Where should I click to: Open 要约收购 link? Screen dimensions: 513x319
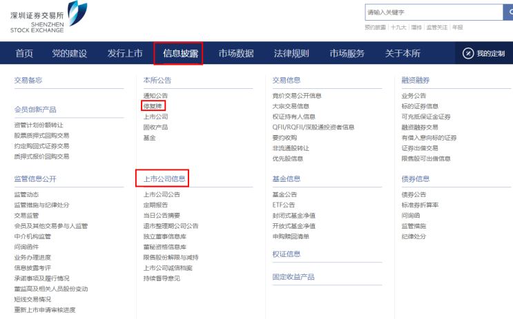[x=284, y=138]
